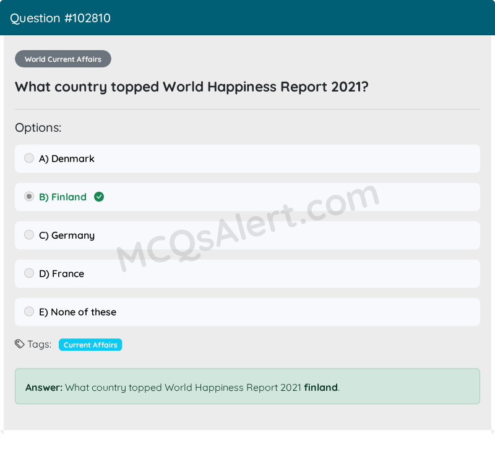Image resolution: width=495 pixels, height=449 pixels.
Task: Select the radio button for D) France
Action: (29, 273)
